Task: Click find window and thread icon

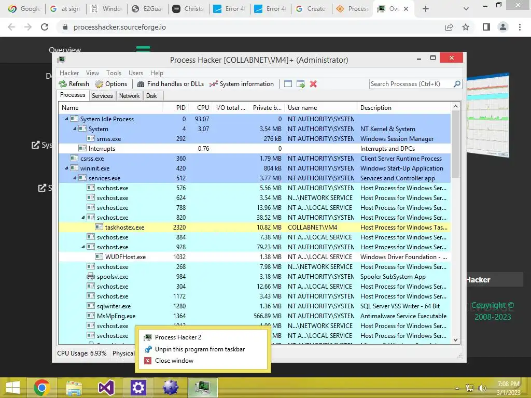Action: [x=300, y=84]
